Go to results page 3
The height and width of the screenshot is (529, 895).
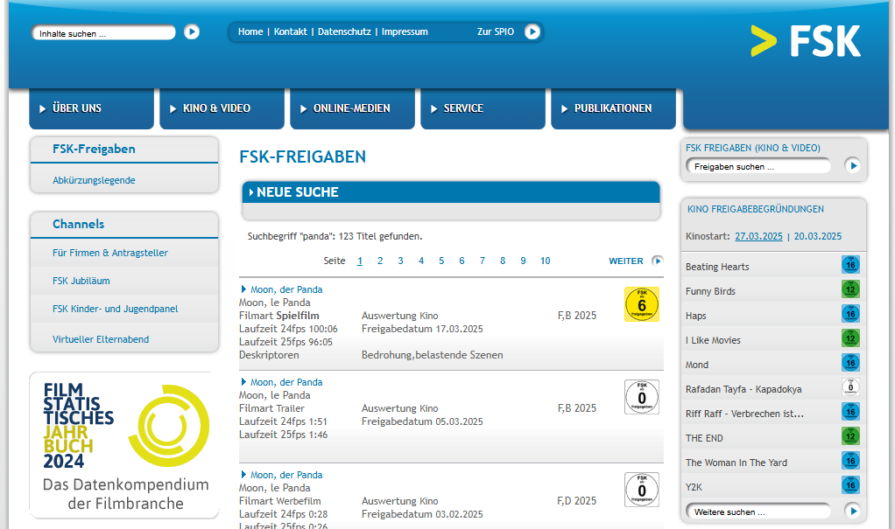401,261
